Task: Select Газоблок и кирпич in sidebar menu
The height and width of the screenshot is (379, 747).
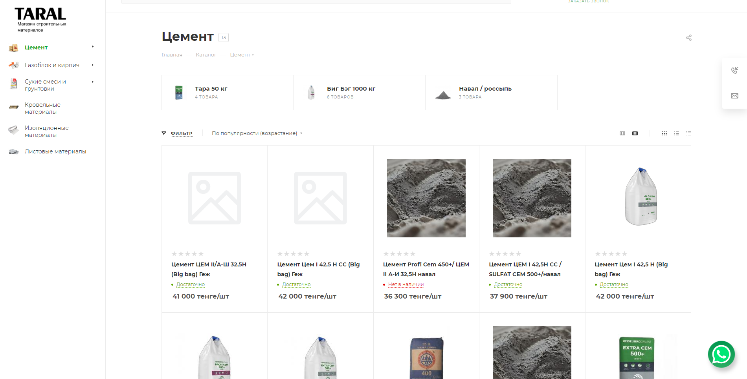Action: tap(52, 65)
